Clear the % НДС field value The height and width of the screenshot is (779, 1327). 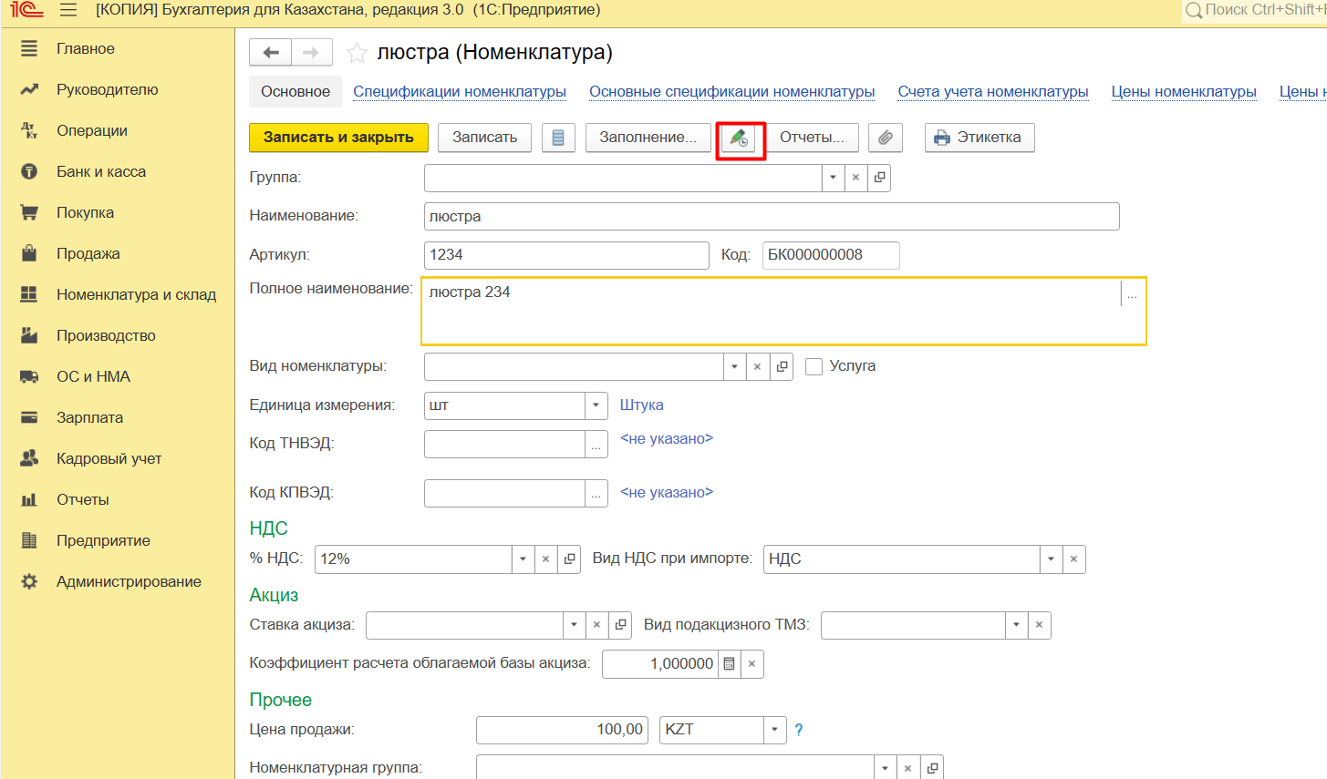(545, 559)
